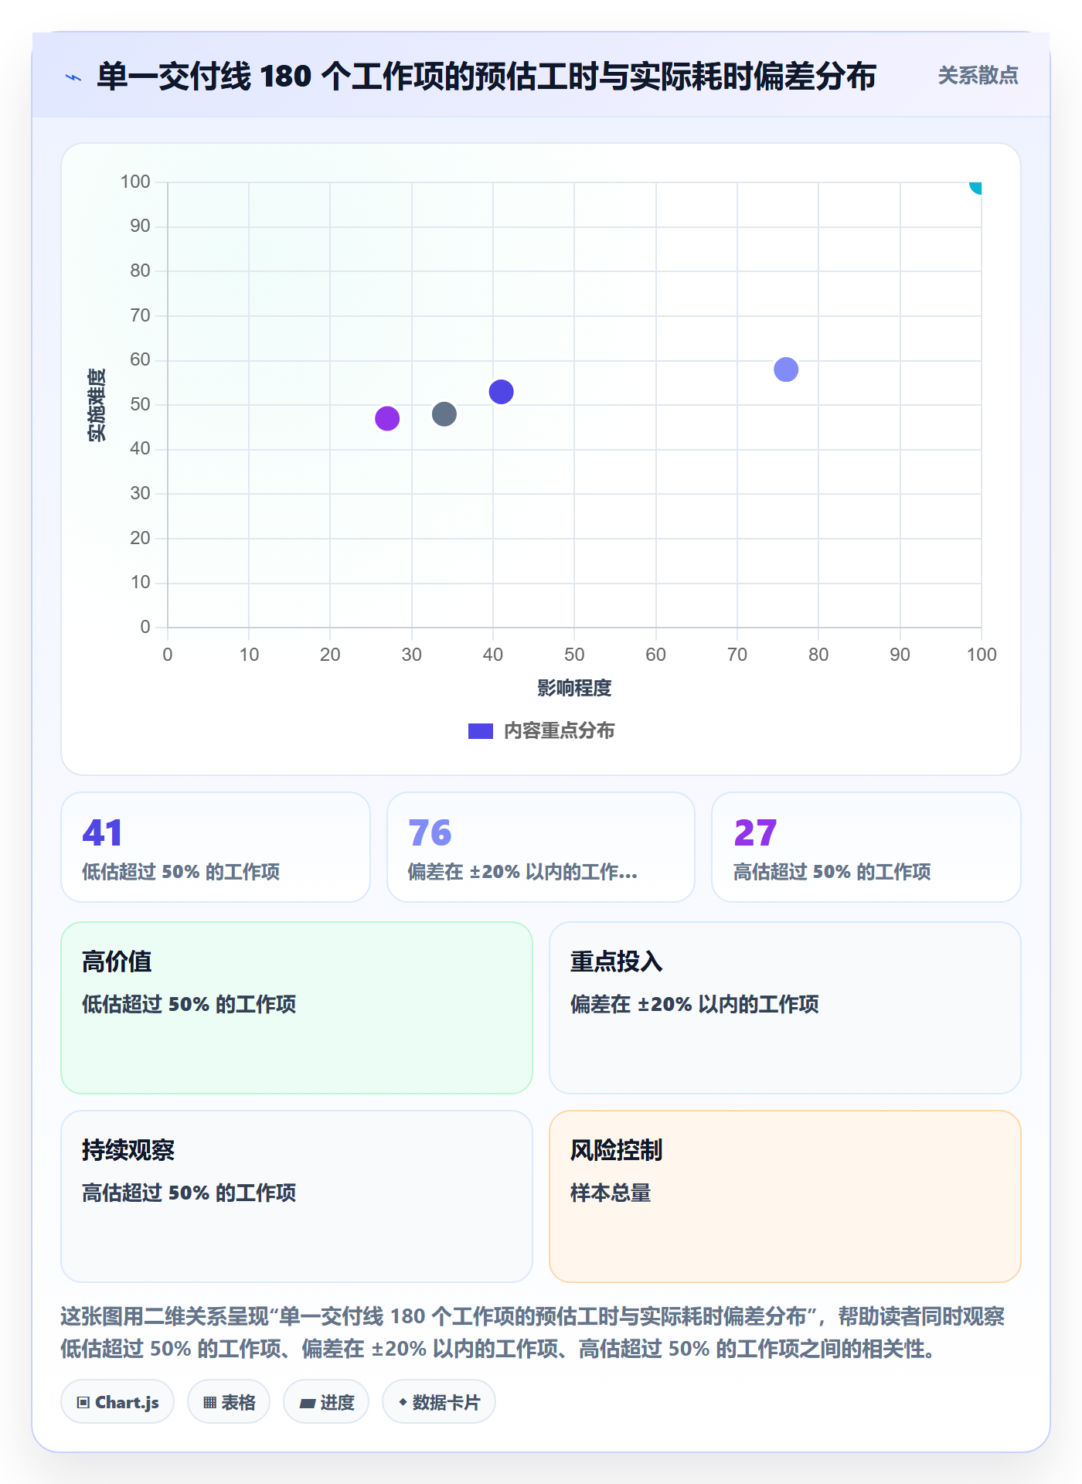Select the 高价值 quadrant card
Image resolution: width=1082 pixels, height=1484 pixels.
tap(297, 1008)
